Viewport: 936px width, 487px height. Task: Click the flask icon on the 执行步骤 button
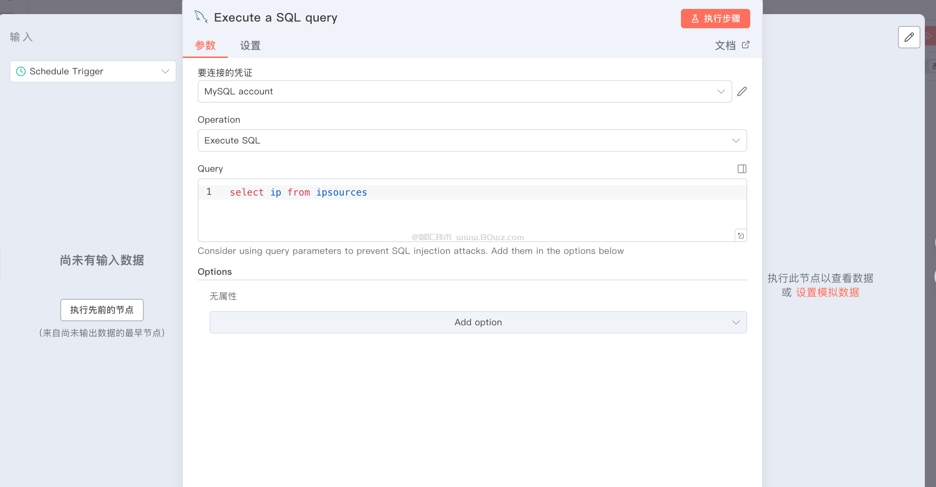695,19
